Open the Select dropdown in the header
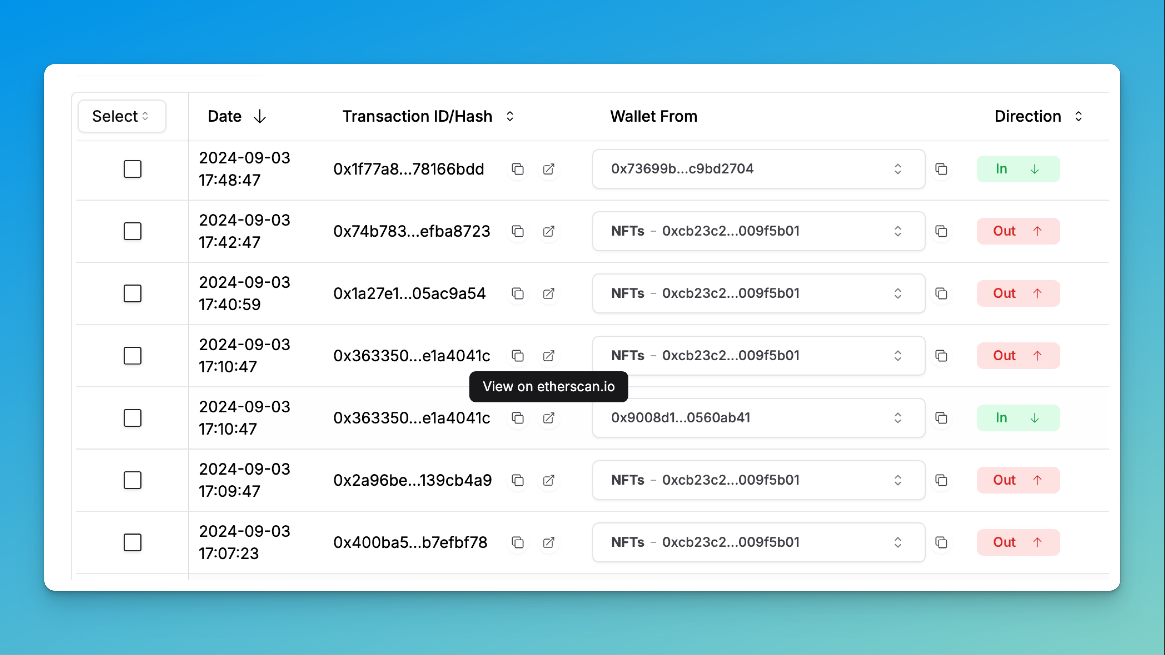This screenshot has width=1165, height=655. point(121,116)
